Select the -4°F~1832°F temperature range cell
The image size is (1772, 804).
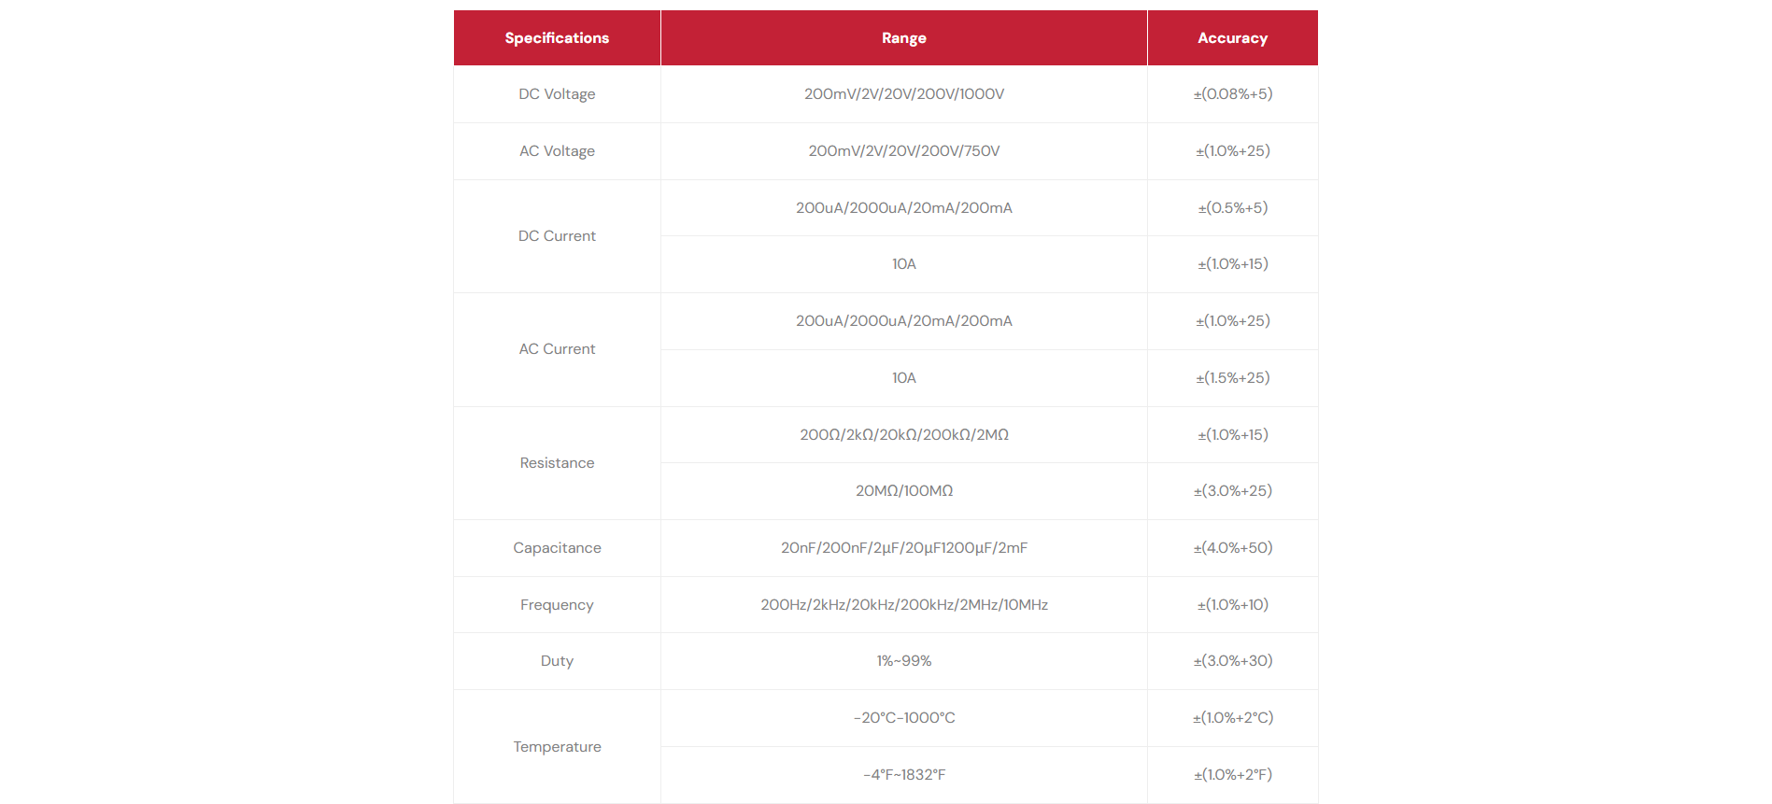[x=903, y=775]
